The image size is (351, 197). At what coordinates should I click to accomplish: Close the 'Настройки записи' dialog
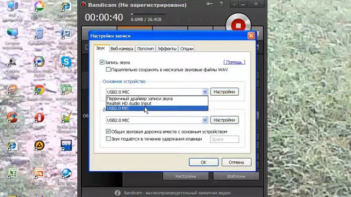(x=251, y=36)
